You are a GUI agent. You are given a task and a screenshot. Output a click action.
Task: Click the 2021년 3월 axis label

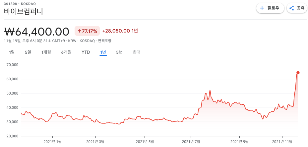[x=95, y=141]
